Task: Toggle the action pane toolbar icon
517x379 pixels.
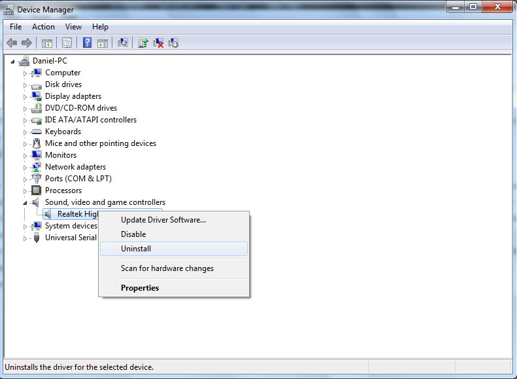Action: pos(103,43)
